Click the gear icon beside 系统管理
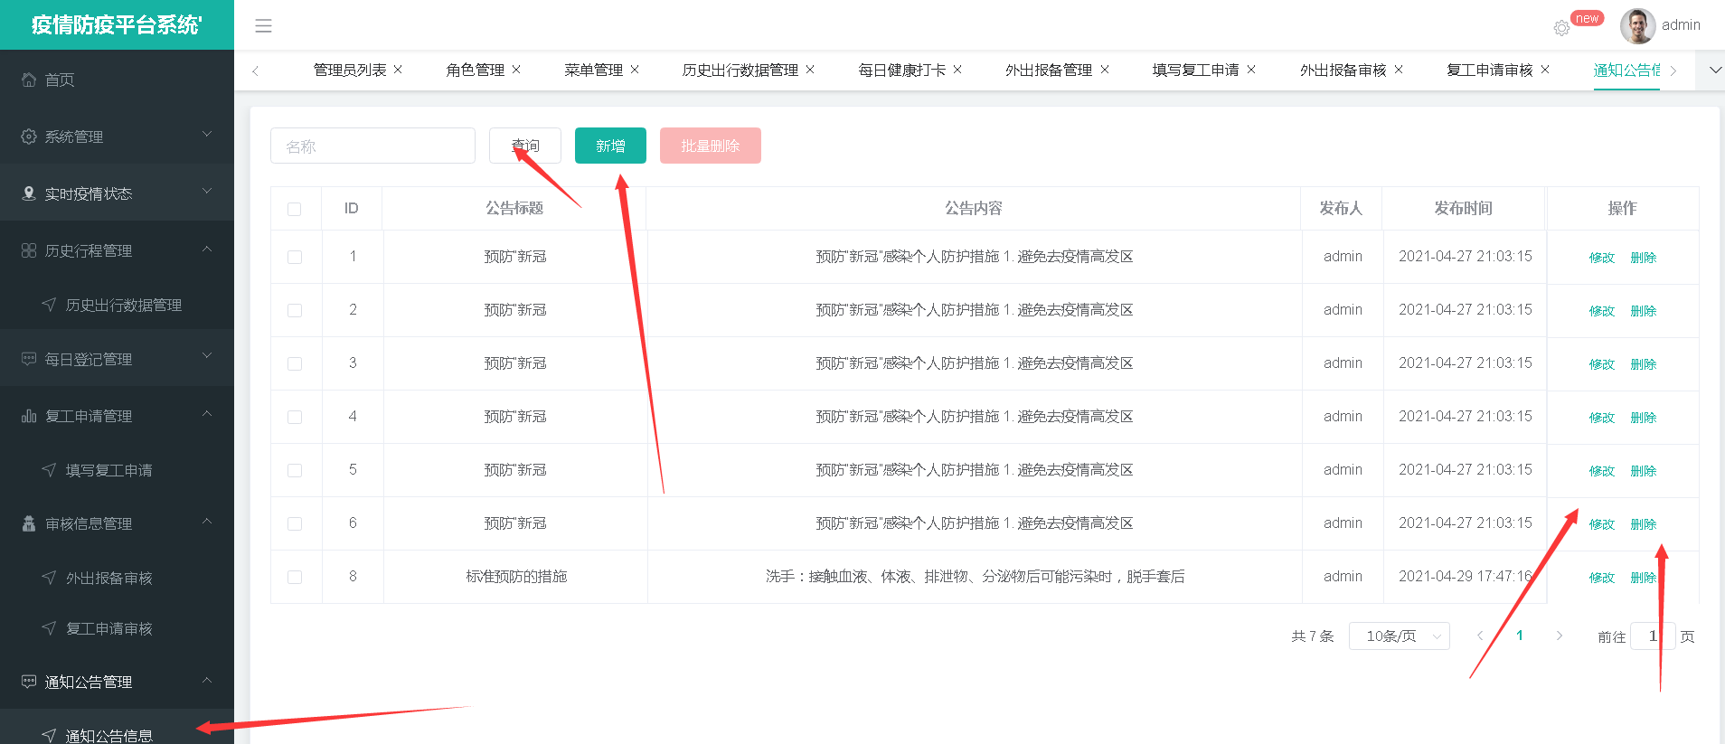Screen dimensions: 1725x744 [29, 137]
